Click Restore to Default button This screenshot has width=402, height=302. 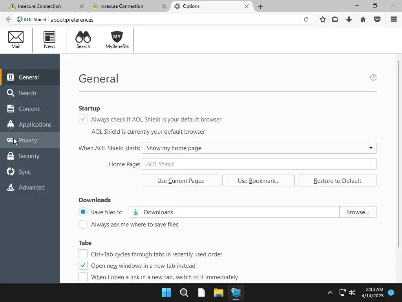coord(337,180)
